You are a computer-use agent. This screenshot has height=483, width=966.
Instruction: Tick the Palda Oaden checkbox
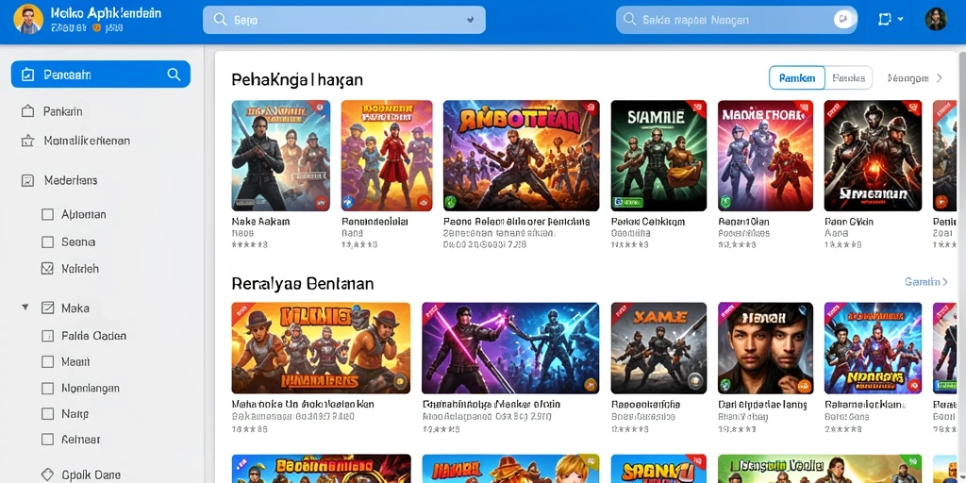coord(47,336)
